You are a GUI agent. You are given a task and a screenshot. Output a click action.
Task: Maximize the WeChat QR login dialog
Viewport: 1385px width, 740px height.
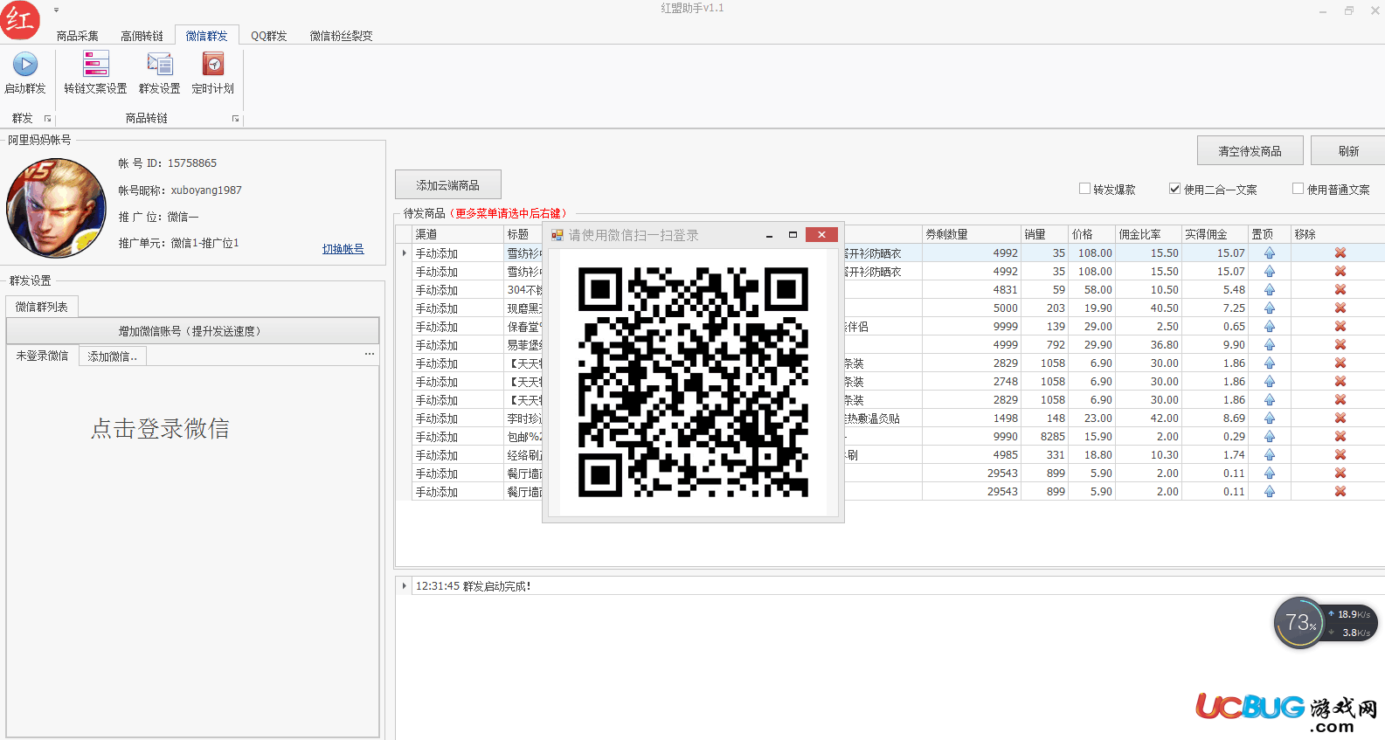click(x=793, y=235)
